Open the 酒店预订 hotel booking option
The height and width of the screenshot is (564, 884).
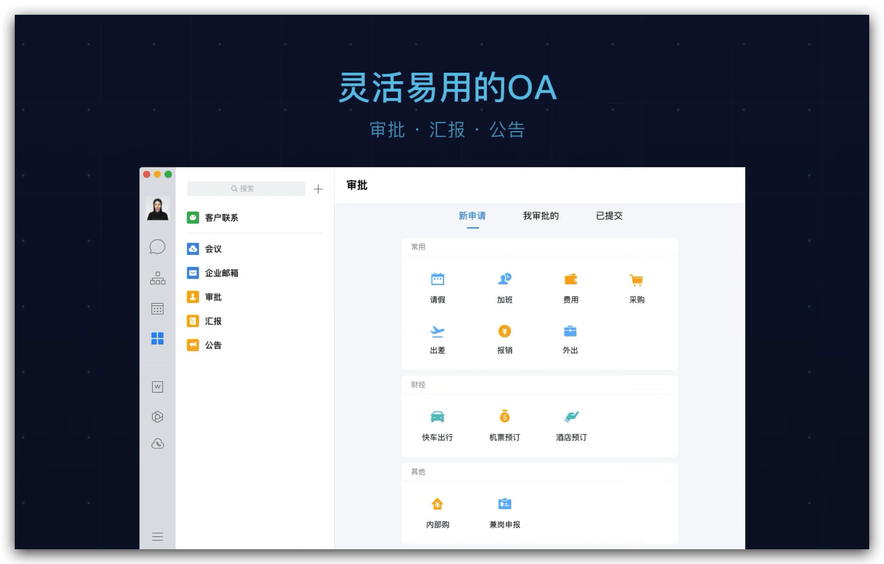(x=571, y=426)
